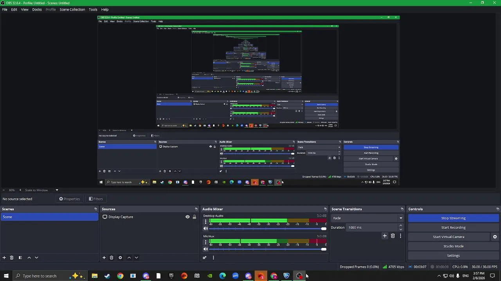Image resolution: width=501 pixels, height=281 pixels.
Task: Open the transition type Fade dropdown
Action: pyautogui.click(x=367, y=218)
